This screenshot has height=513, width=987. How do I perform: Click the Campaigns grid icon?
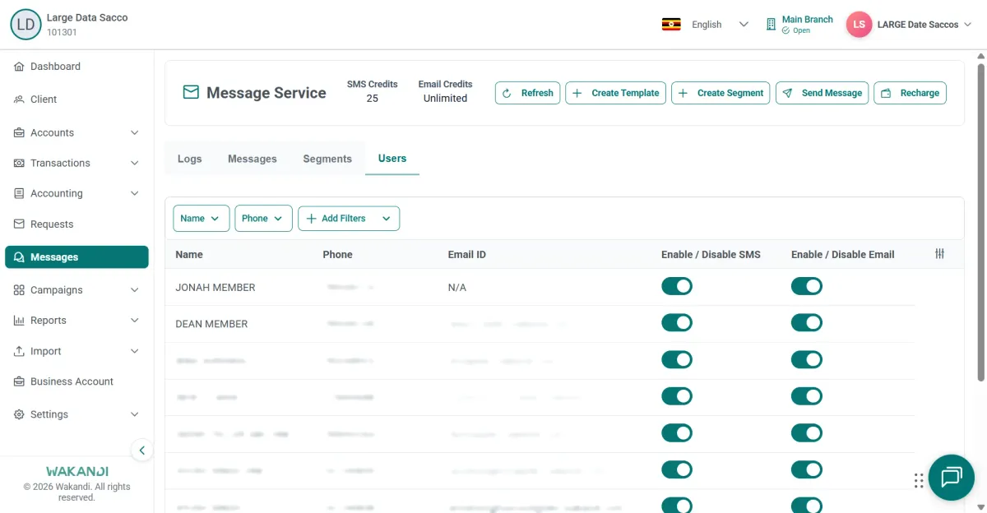point(19,290)
